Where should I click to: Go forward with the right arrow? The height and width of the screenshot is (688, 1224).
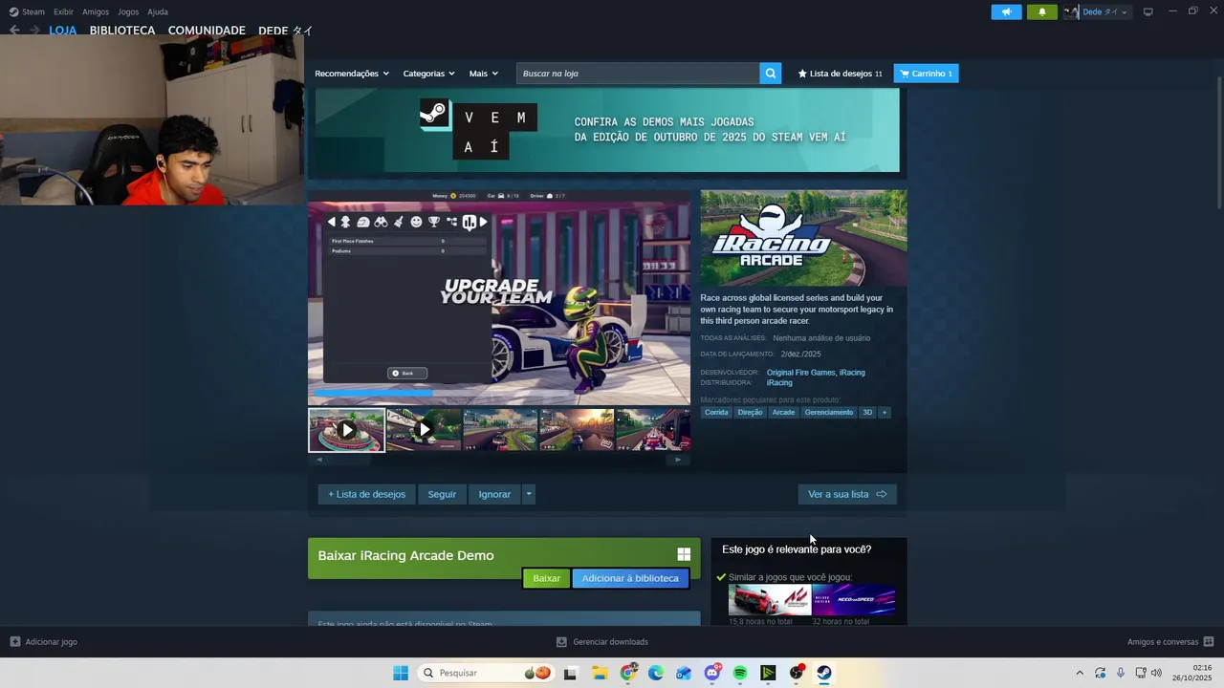tap(34, 31)
